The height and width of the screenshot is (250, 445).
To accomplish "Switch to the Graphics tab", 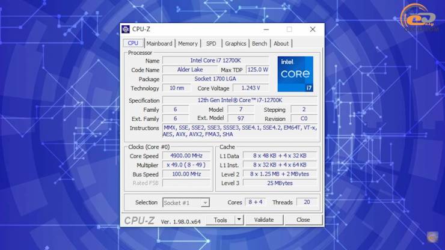I will click(235, 44).
